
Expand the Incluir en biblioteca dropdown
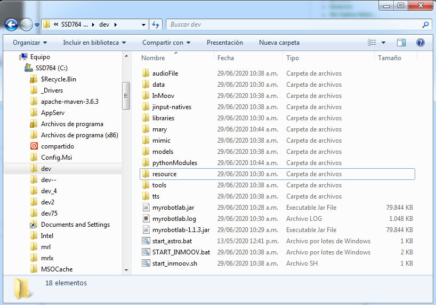[94, 43]
